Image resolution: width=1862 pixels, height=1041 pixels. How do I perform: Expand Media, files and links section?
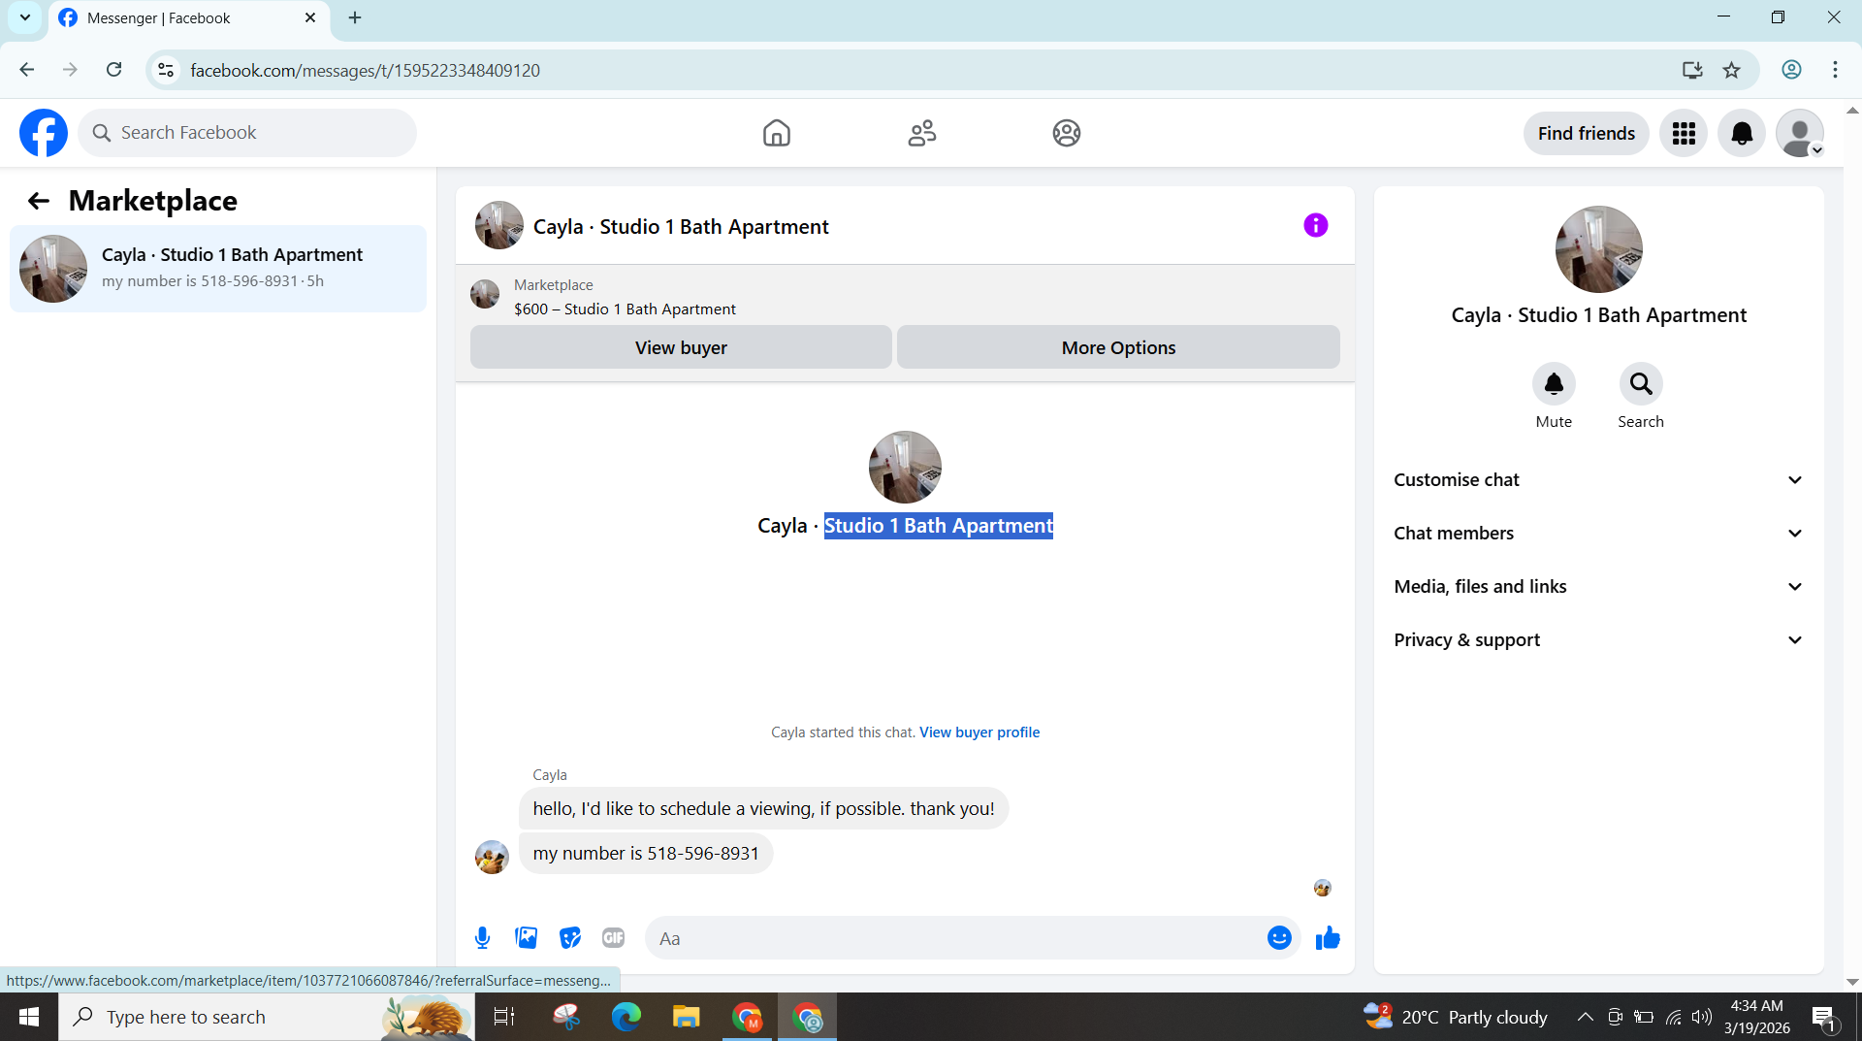pos(1598,586)
